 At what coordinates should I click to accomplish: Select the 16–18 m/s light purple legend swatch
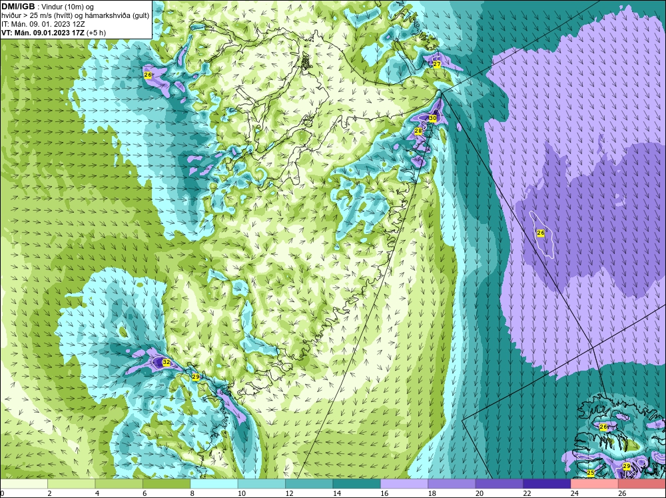404,484
